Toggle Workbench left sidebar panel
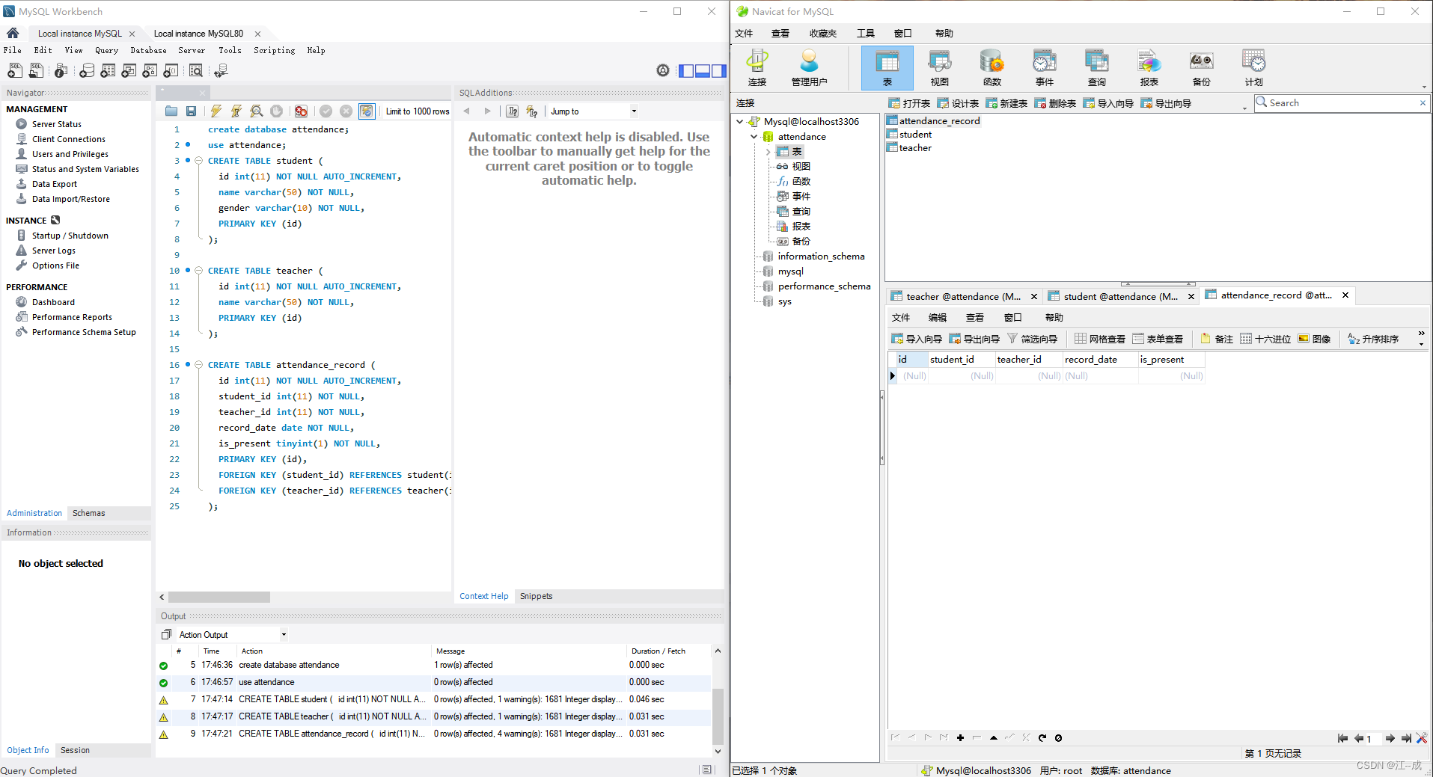 pyautogui.click(x=686, y=70)
